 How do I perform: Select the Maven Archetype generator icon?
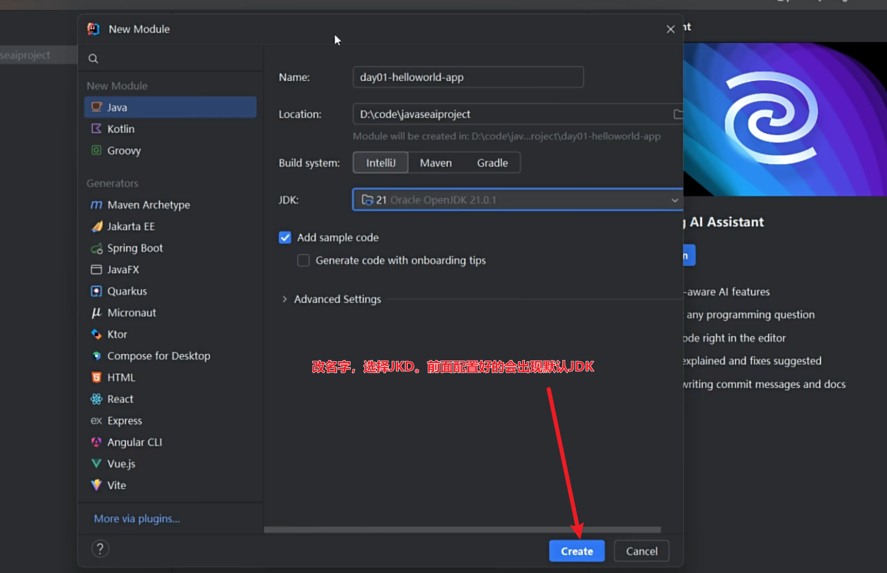click(96, 205)
